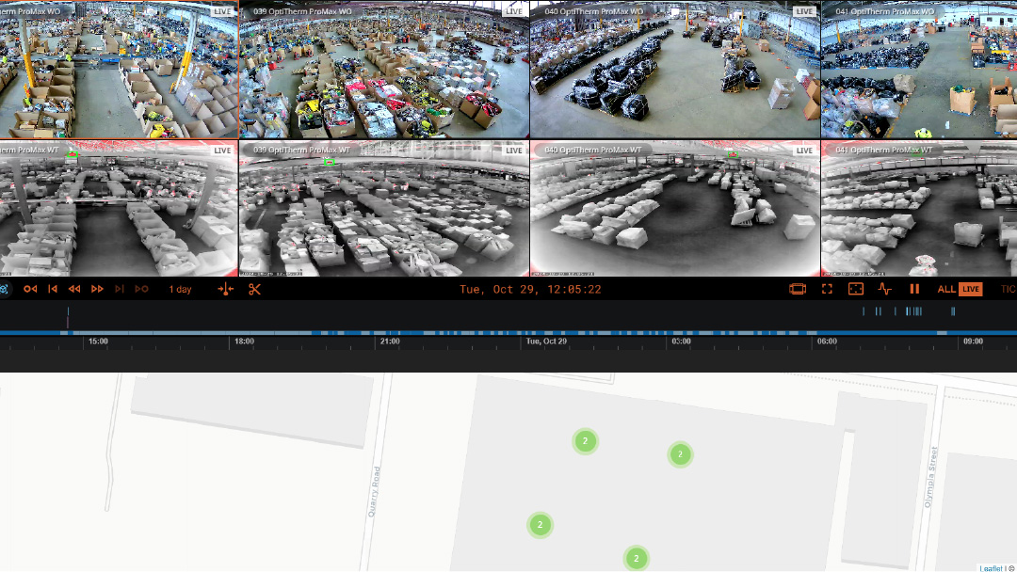Skip to start of recording
The width and height of the screenshot is (1017, 572).
pos(53,289)
